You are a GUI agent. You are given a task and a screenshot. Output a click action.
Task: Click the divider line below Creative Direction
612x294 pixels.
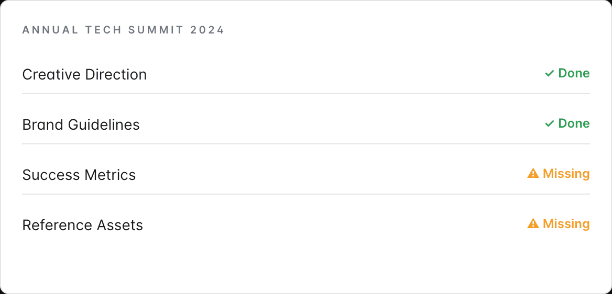(x=306, y=94)
